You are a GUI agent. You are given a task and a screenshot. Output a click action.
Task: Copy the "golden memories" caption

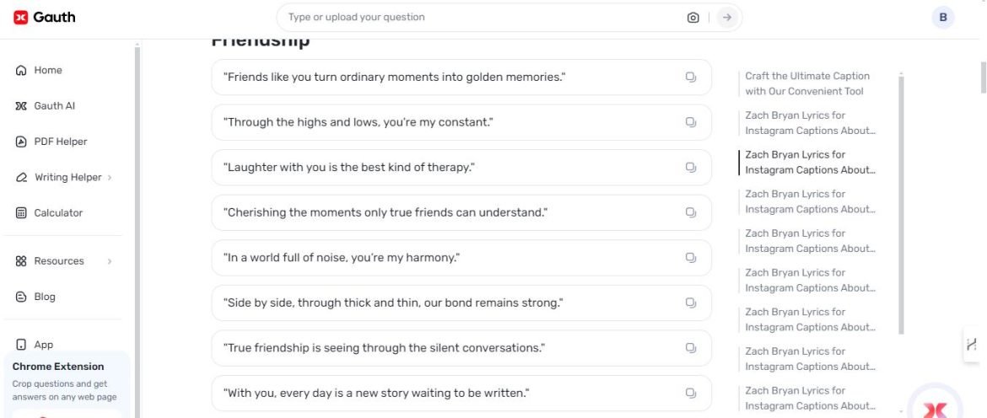[x=690, y=78]
